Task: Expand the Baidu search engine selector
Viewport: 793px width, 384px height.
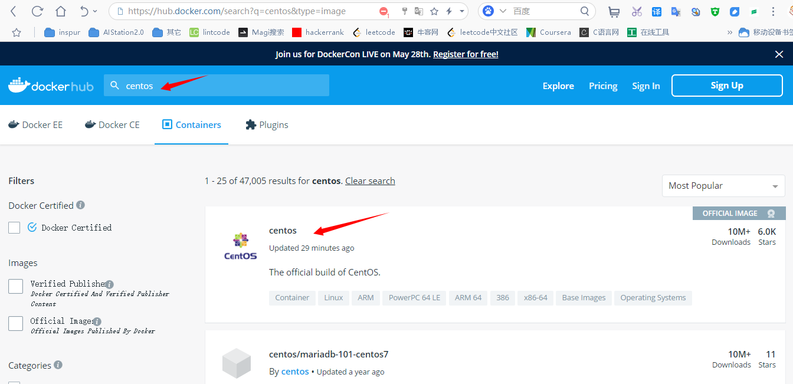Action: coord(503,11)
